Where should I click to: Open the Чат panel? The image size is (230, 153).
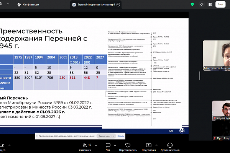tap(108, 147)
